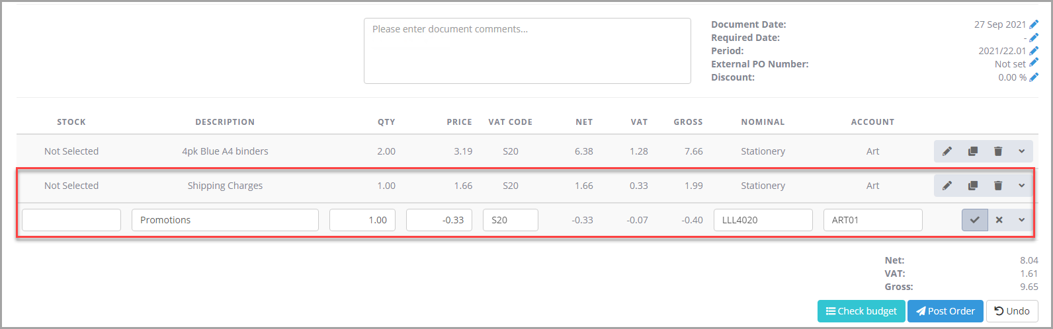Edit the 4pk Blue A4 binders line
The width and height of the screenshot is (1053, 329).
pos(947,151)
